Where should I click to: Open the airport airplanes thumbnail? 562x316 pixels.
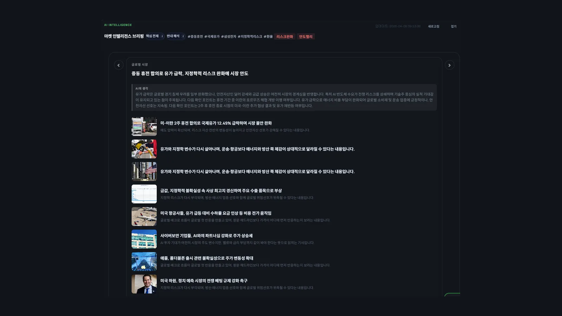pyautogui.click(x=144, y=217)
